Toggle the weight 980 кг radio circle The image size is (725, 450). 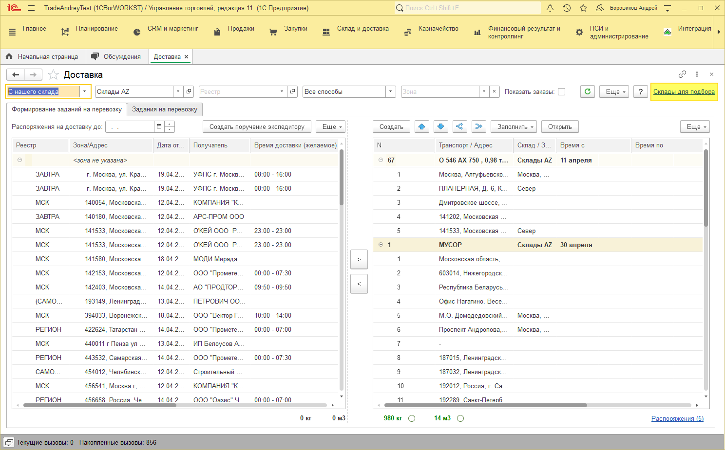click(412, 418)
